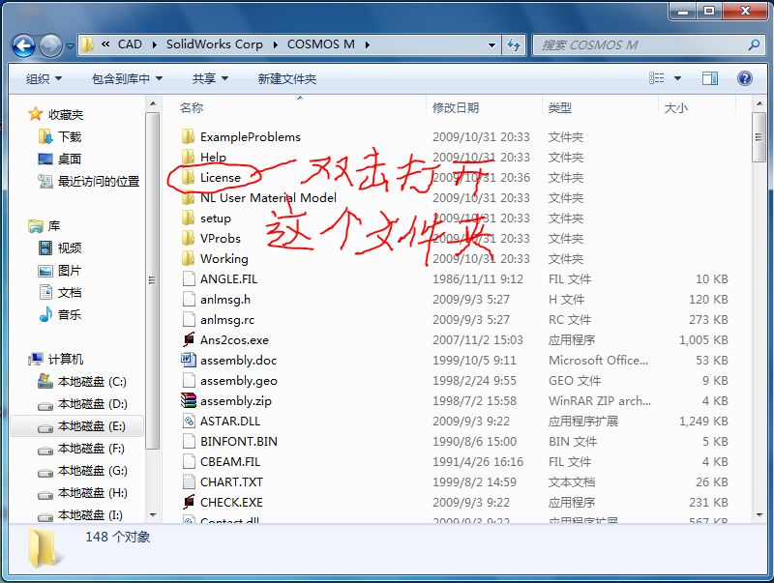Select the VProbs folder icon

point(188,238)
